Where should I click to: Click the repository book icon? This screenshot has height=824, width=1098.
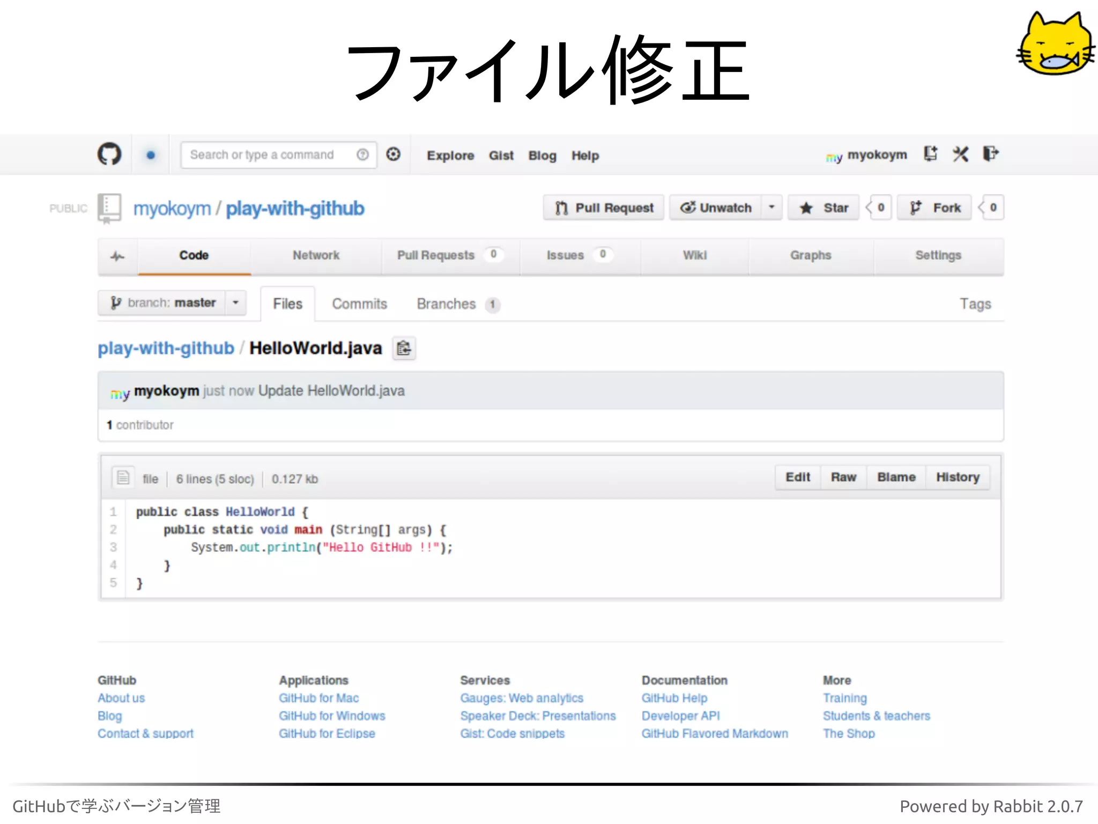click(x=109, y=208)
